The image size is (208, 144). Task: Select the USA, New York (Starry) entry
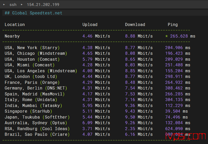pyautogui.click(x=32, y=48)
